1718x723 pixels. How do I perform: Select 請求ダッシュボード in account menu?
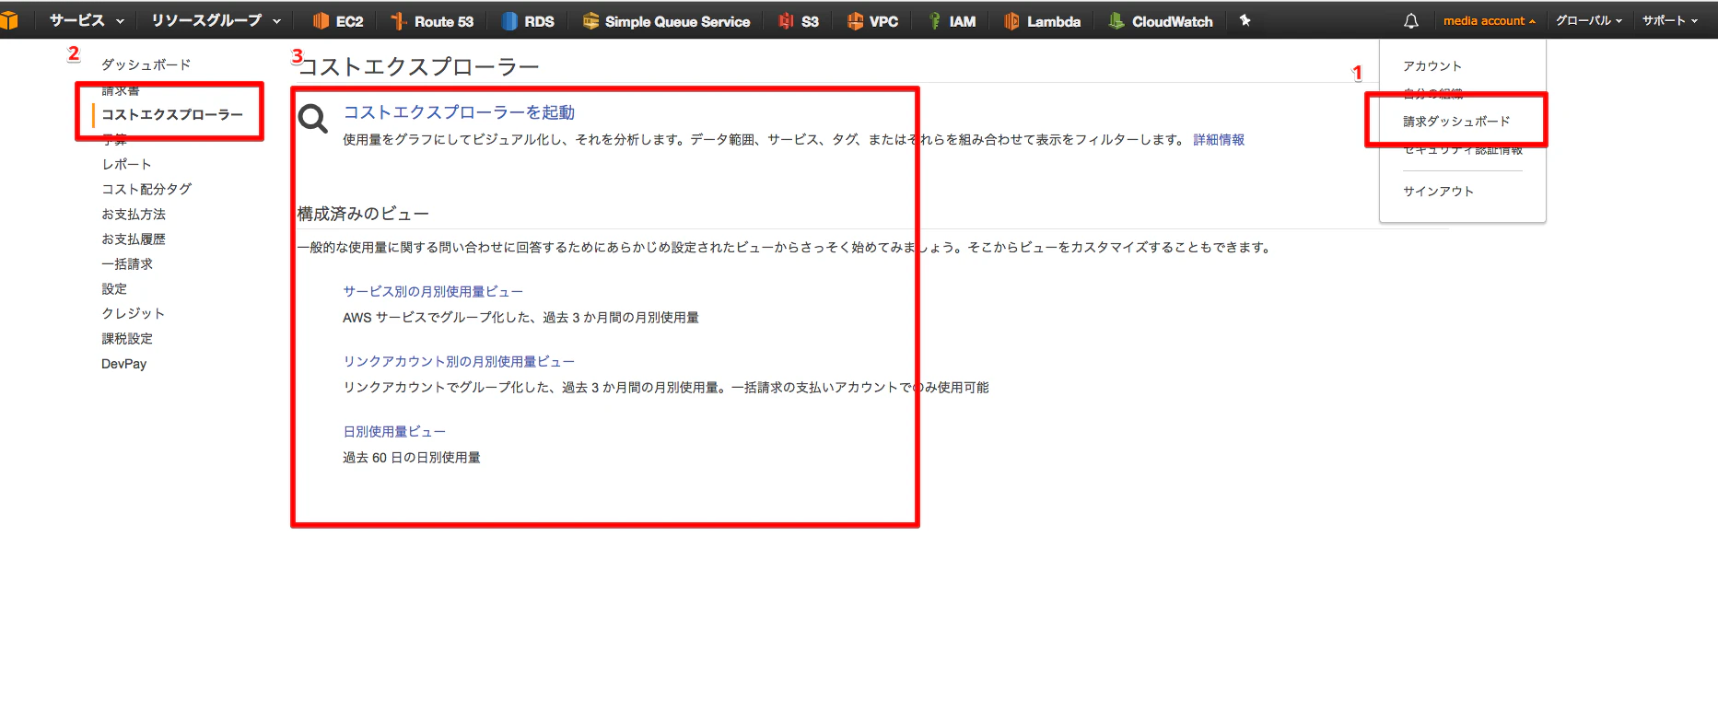coord(1456,122)
